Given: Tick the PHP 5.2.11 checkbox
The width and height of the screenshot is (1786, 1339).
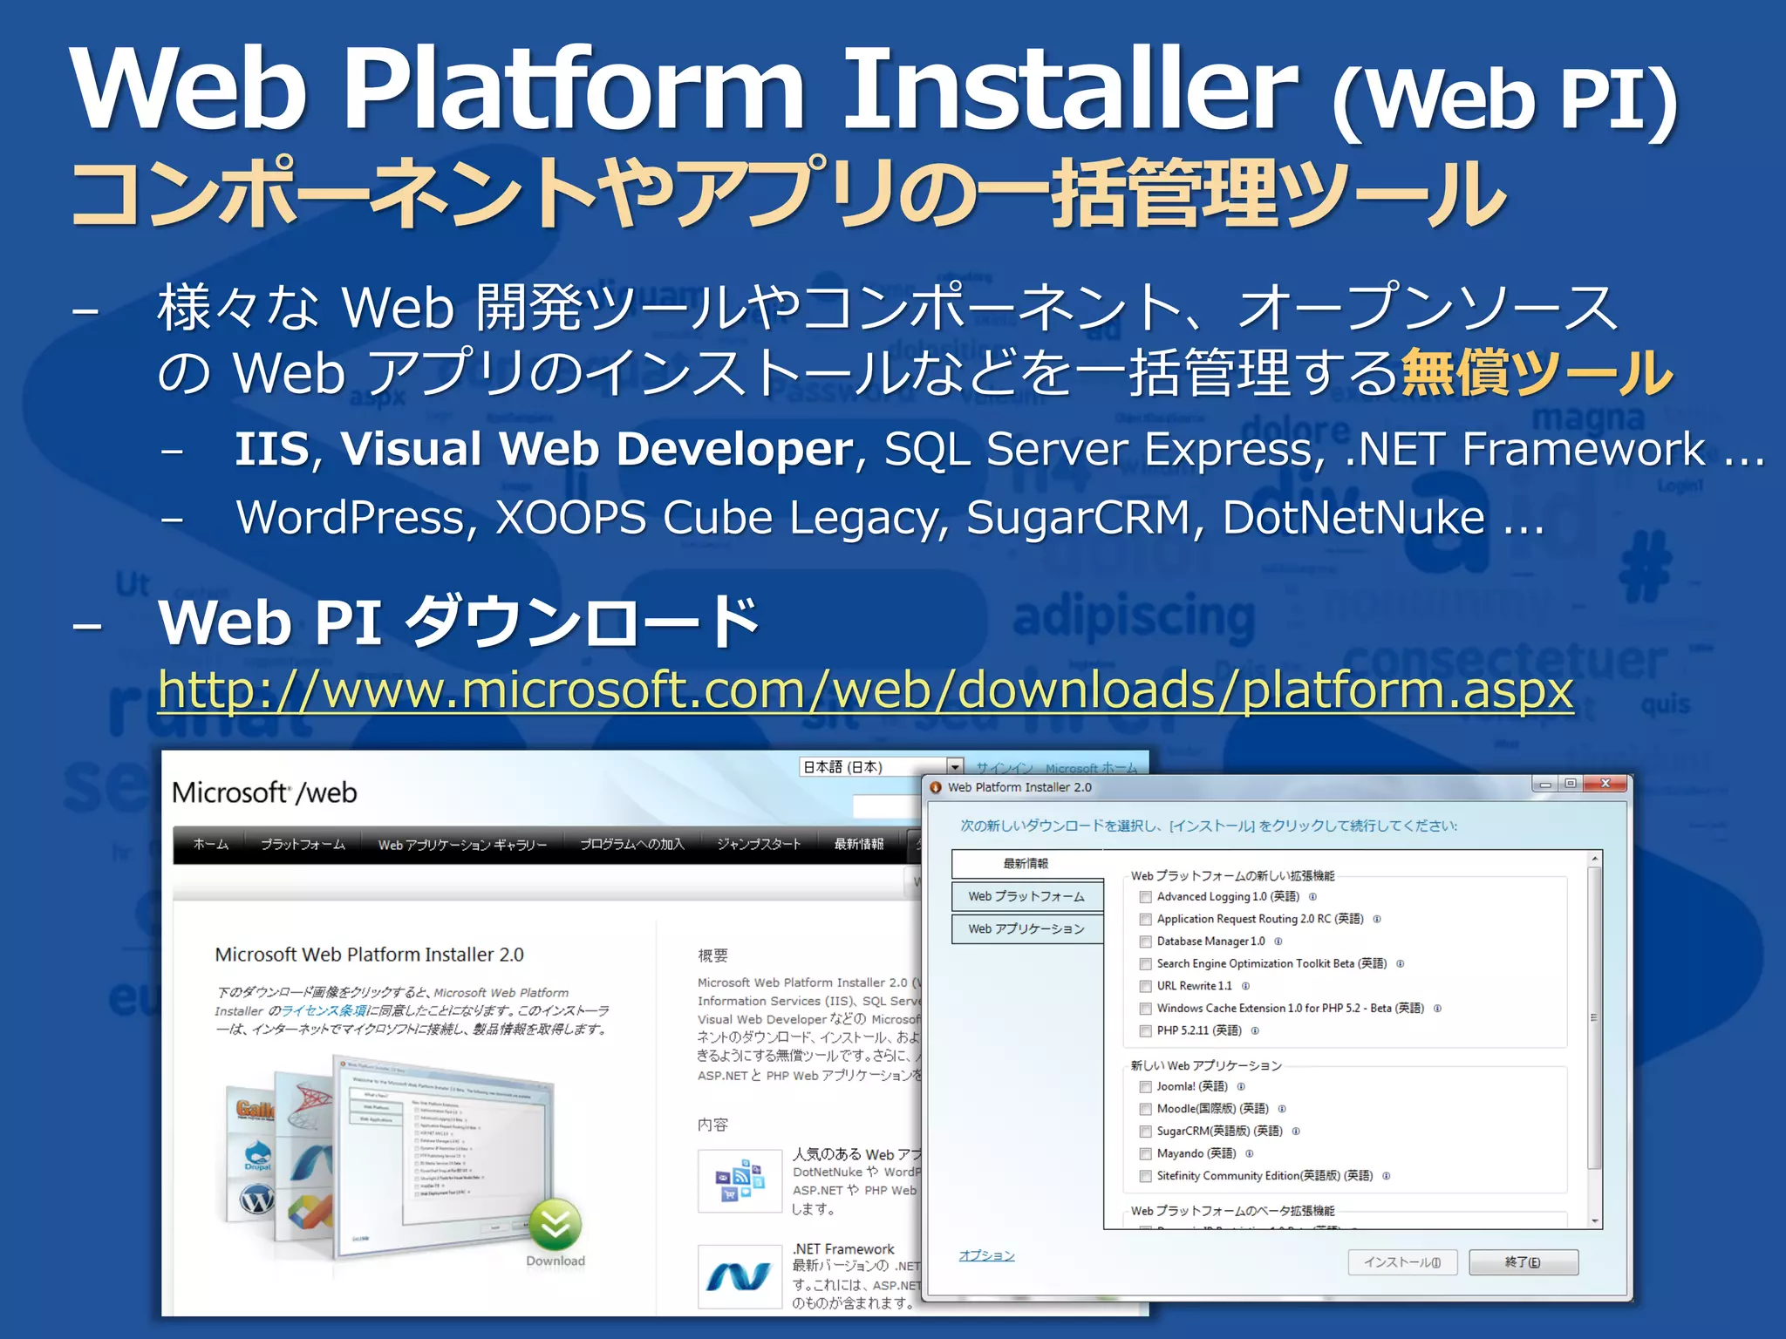Looking at the screenshot, I should point(1146,1030).
